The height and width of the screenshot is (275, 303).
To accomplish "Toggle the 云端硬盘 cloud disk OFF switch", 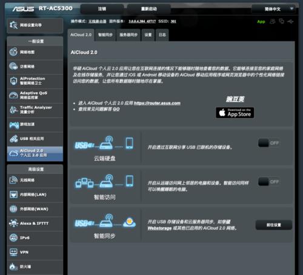I will coord(269,143).
